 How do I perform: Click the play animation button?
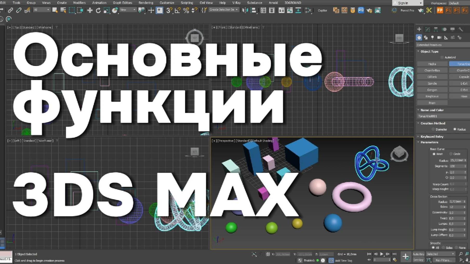point(381,254)
